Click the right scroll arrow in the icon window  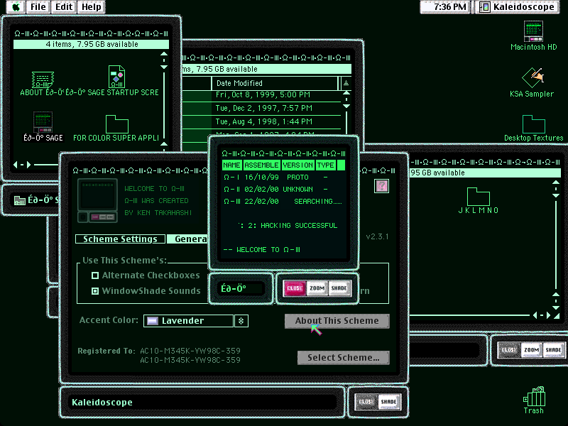(x=28, y=165)
